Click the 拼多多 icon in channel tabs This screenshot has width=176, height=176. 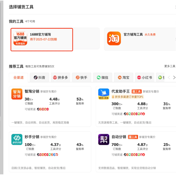click(55, 78)
